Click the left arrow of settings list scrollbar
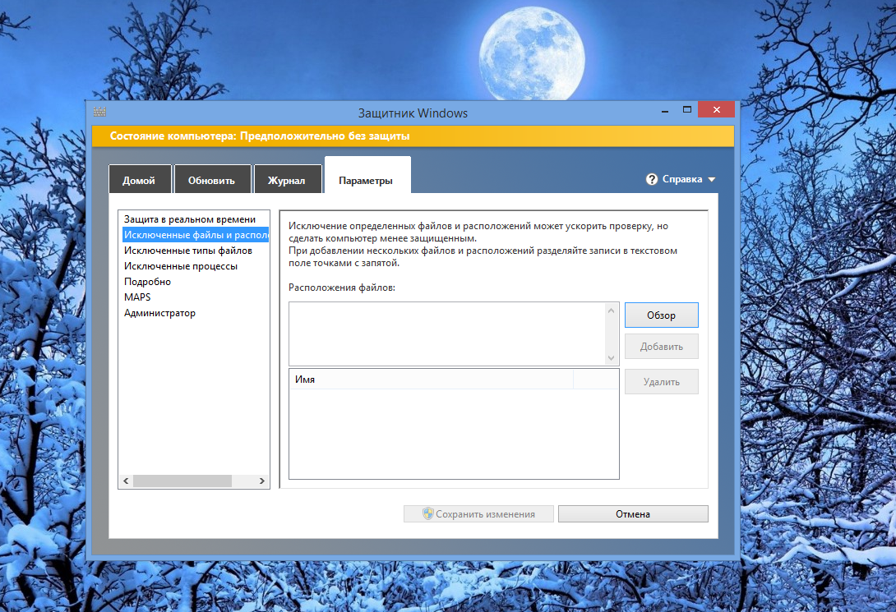 [126, 481]
